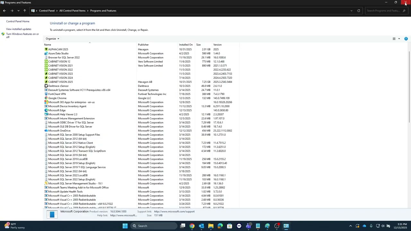Open the address bar history dropdown
The height and width of the screenshot is (231, 411).
[351, 11]
